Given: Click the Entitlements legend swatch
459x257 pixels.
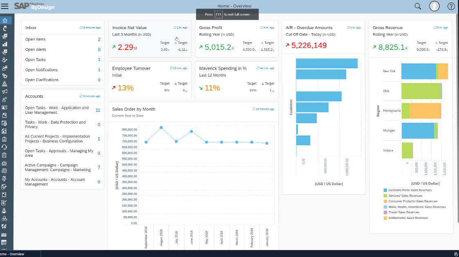Looking at the screenshot, I should [385, 218].
